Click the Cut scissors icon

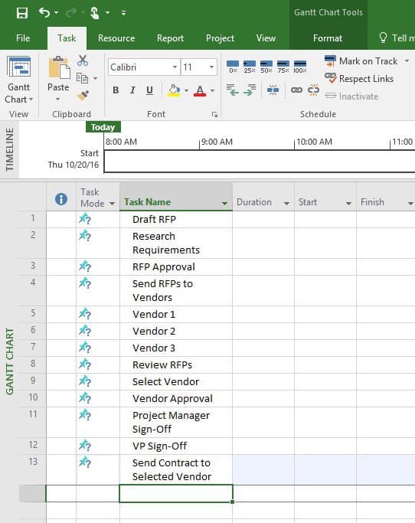83,60
